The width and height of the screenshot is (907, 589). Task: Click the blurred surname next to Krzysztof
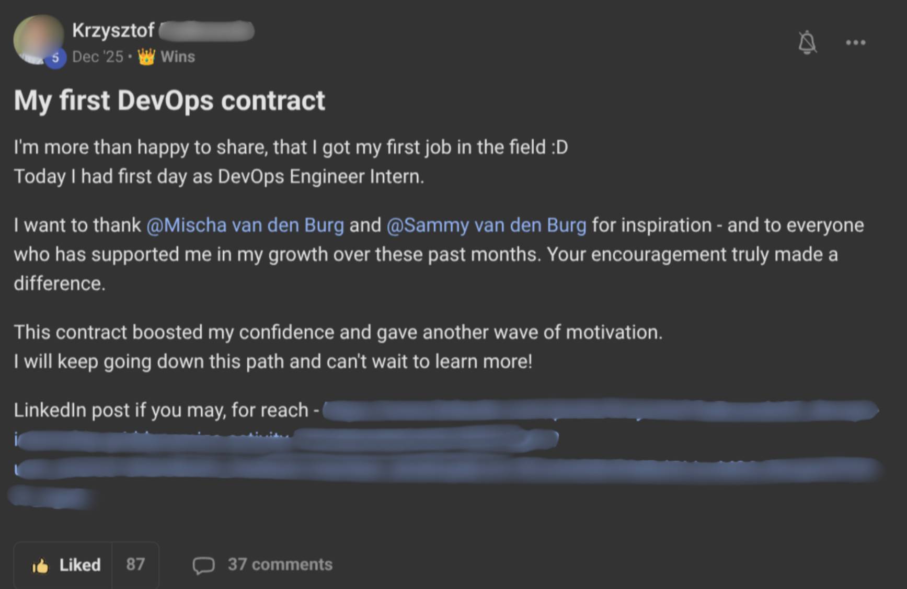pyautogui.click(x=206, y=31)
